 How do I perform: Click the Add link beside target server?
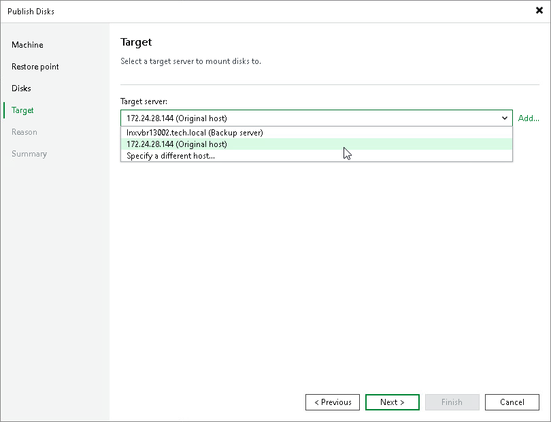529,118
